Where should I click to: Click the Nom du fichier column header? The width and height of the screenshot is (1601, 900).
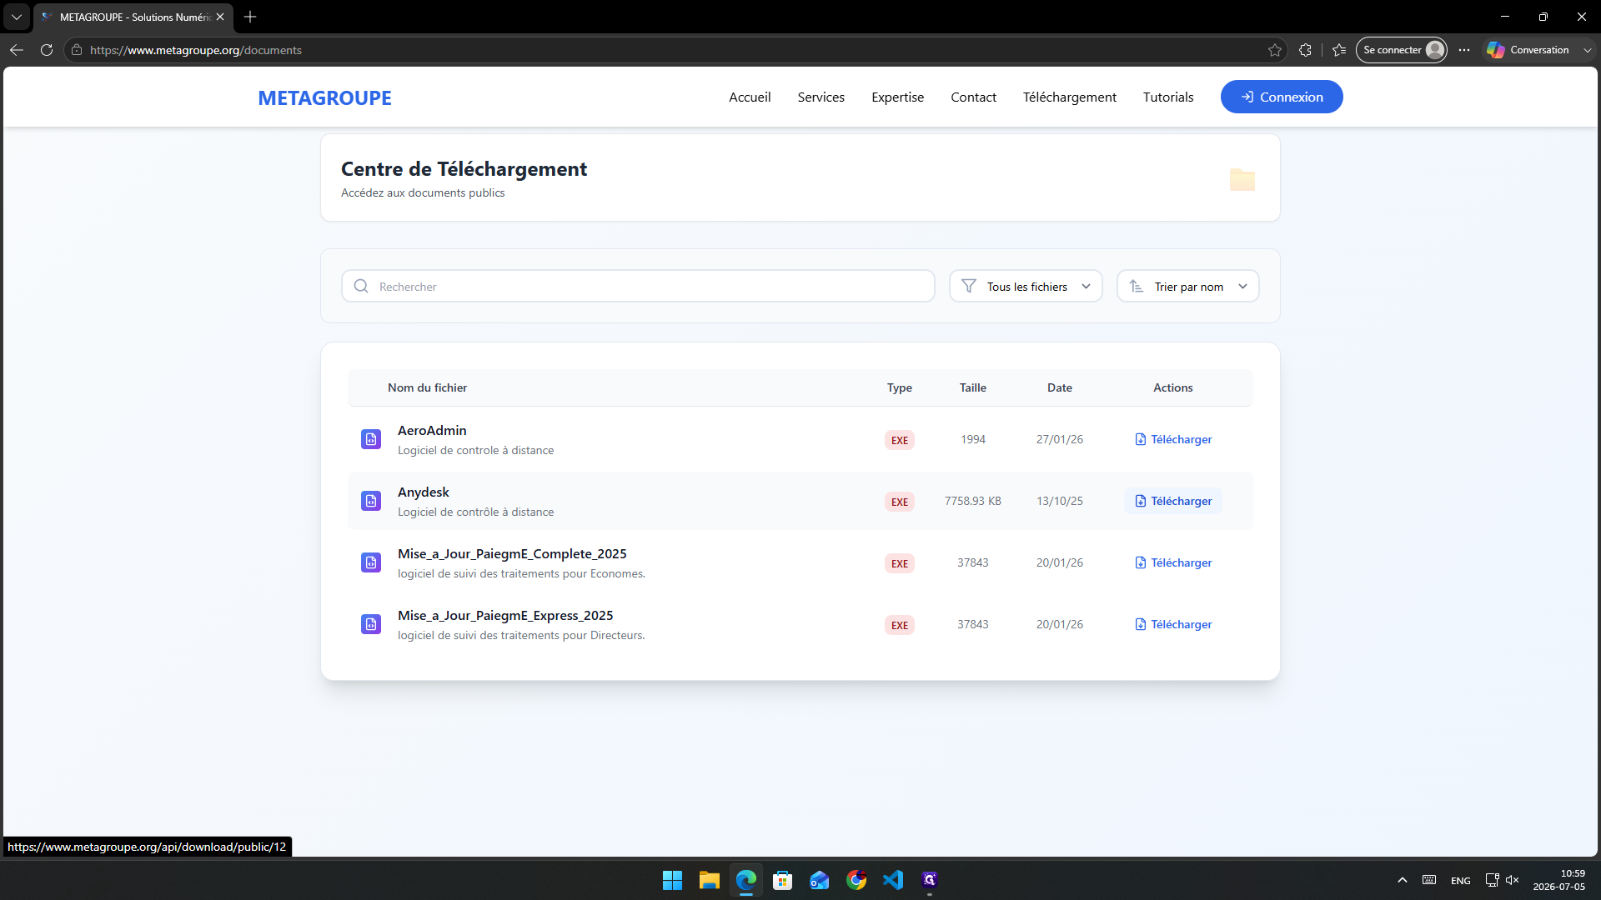tap(427, 387)
